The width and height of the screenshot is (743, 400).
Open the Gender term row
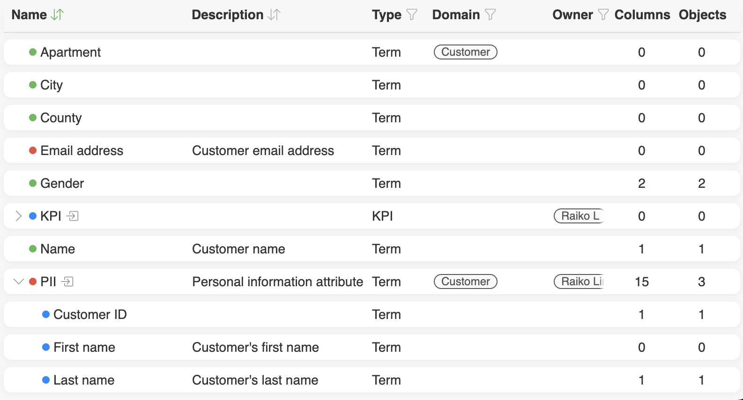click(x=62, y=183)
